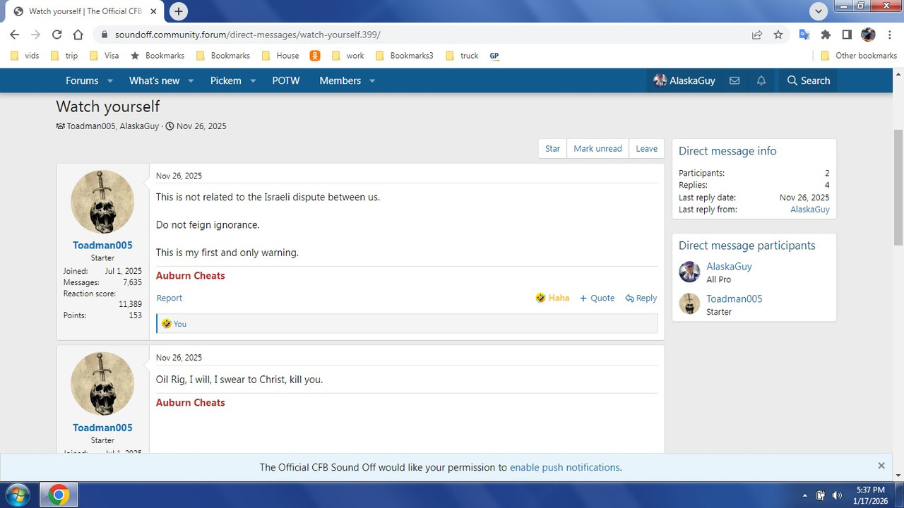Open the tab search dropdown arrow
The width and height of the screenshot is (904, 508).
click(x=819, y=11)
